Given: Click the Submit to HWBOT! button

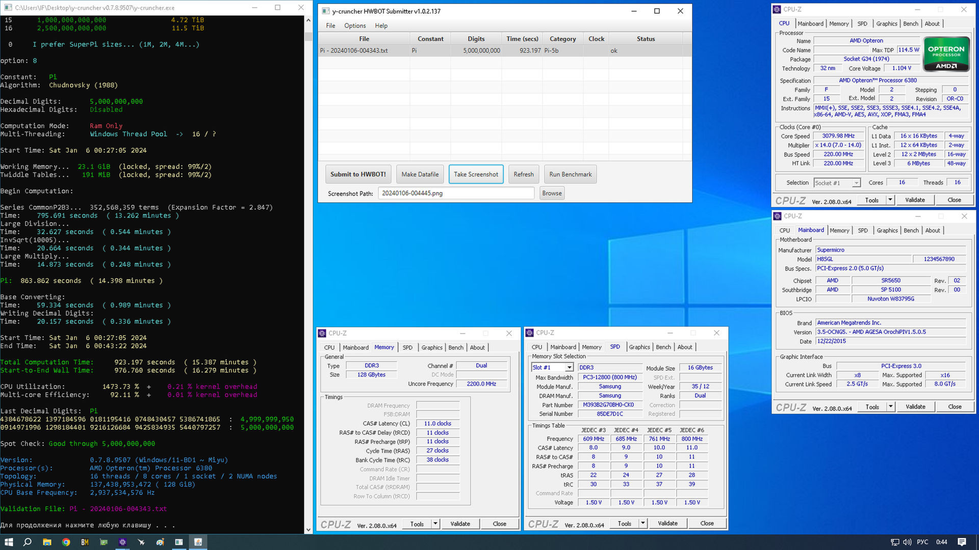Looking at the screenshot, I should [358, 174].
